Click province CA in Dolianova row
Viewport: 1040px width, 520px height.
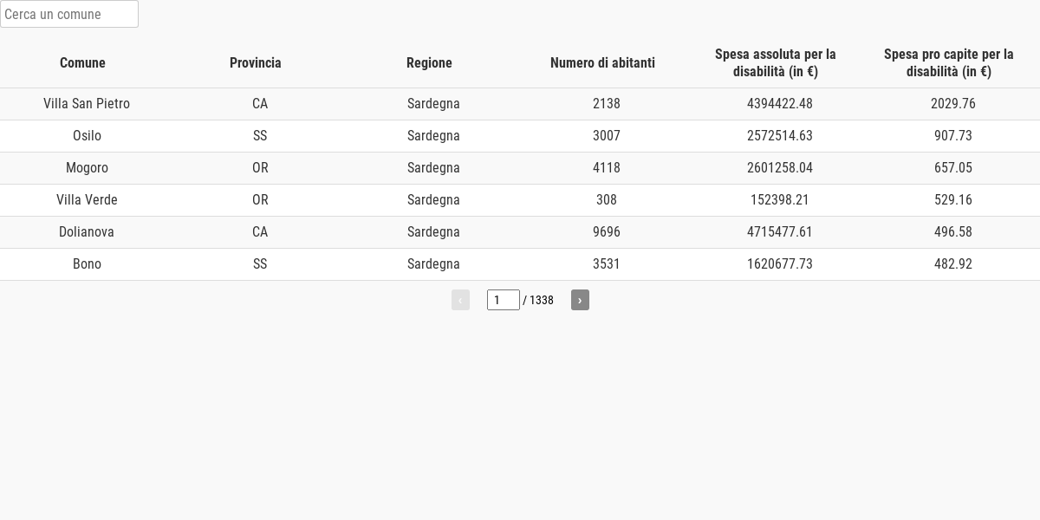260,232
